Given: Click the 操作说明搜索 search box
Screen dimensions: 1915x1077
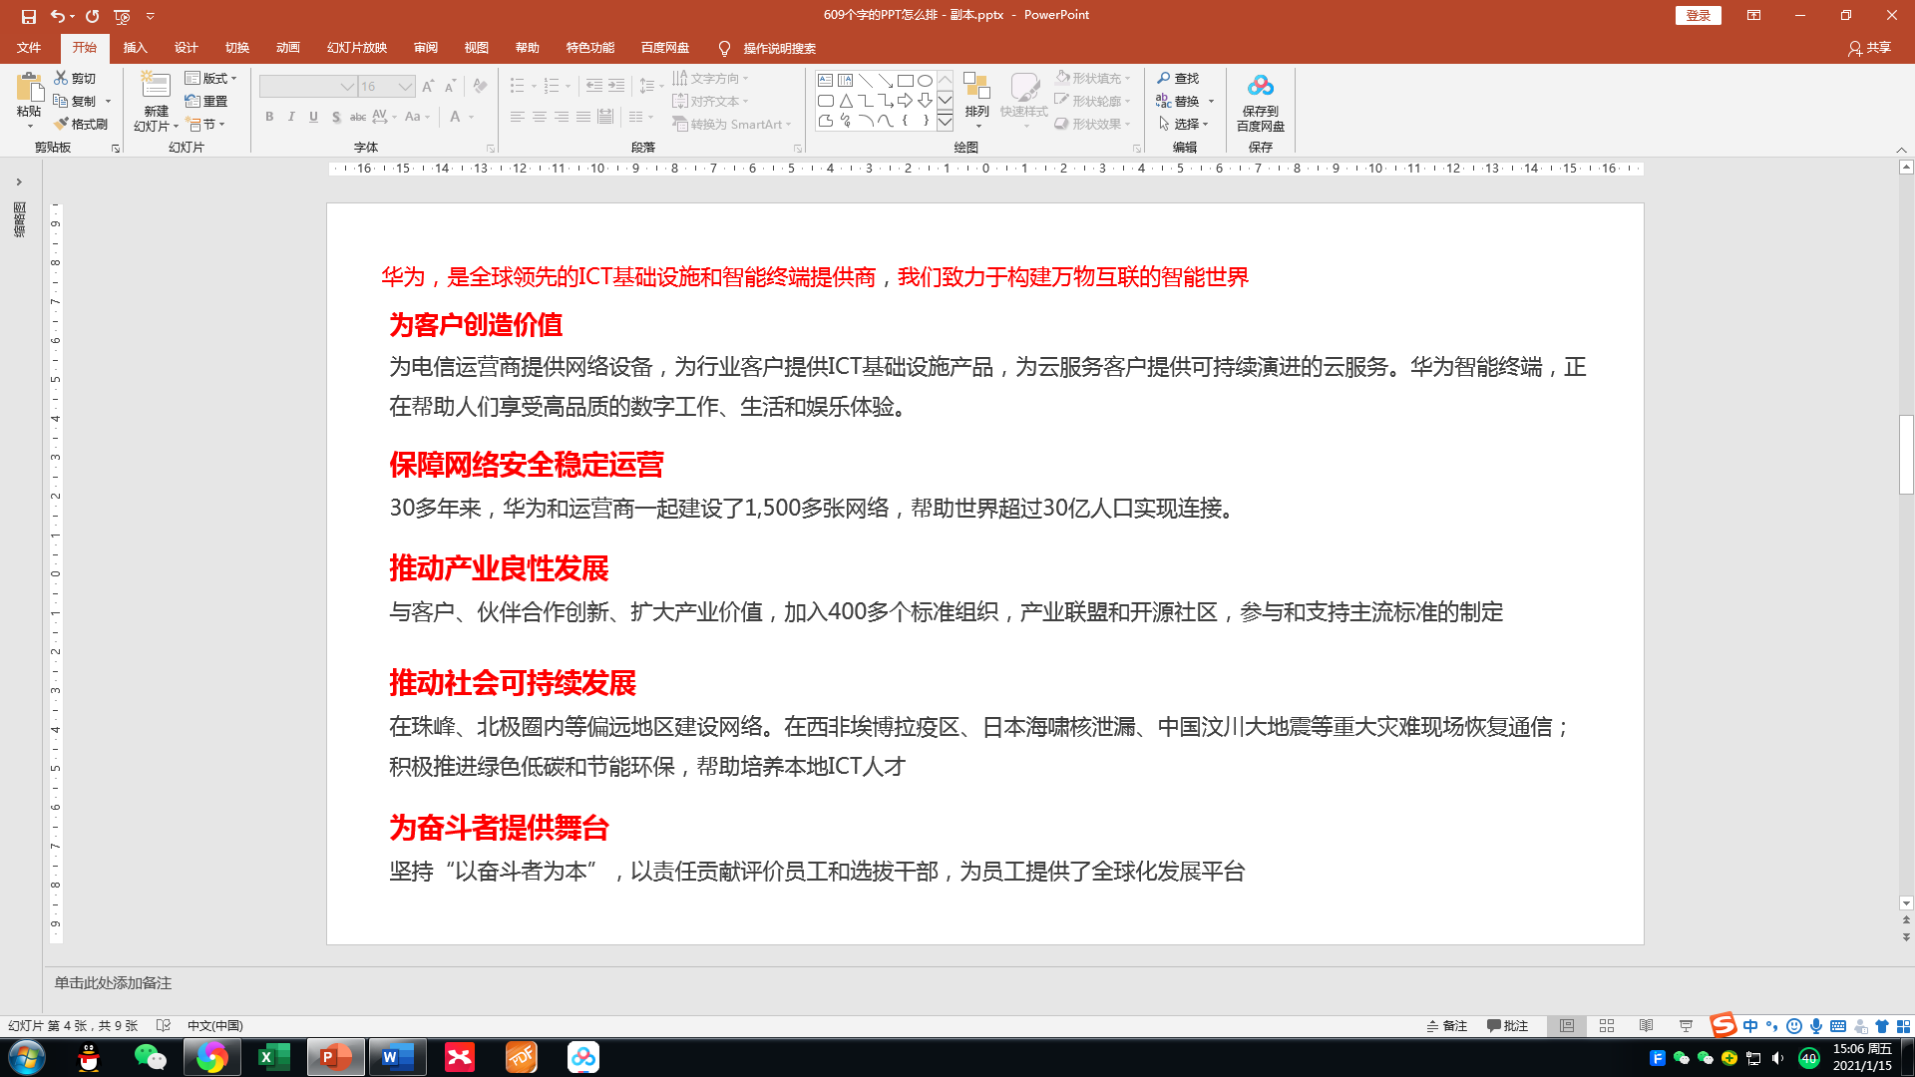Looking at the screenshot, I should click(779, 48).
